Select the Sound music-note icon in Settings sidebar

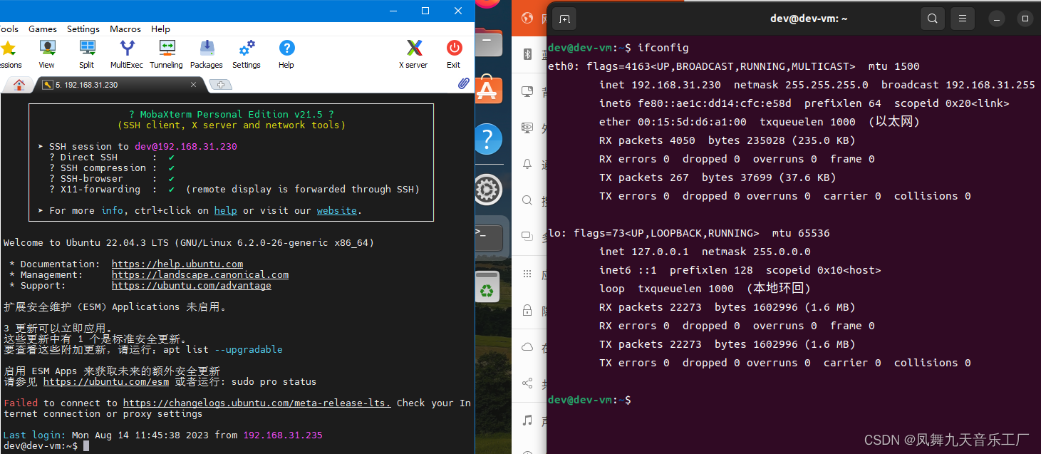tap(527, 419)
